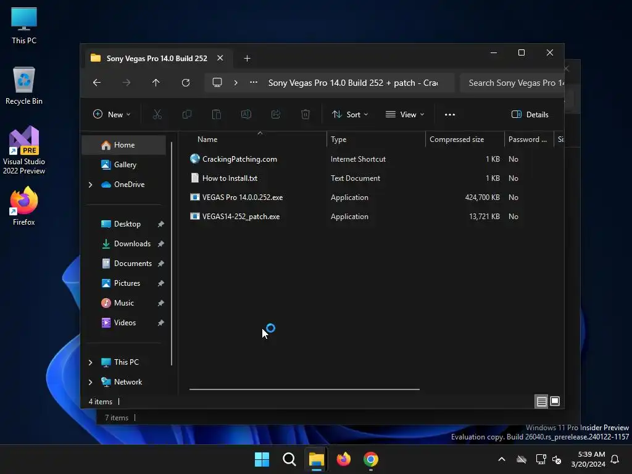This screenshot has height=474, width=632.
Task: Select the Firefox desktop shortcut
Action: (x=24, y=206)
